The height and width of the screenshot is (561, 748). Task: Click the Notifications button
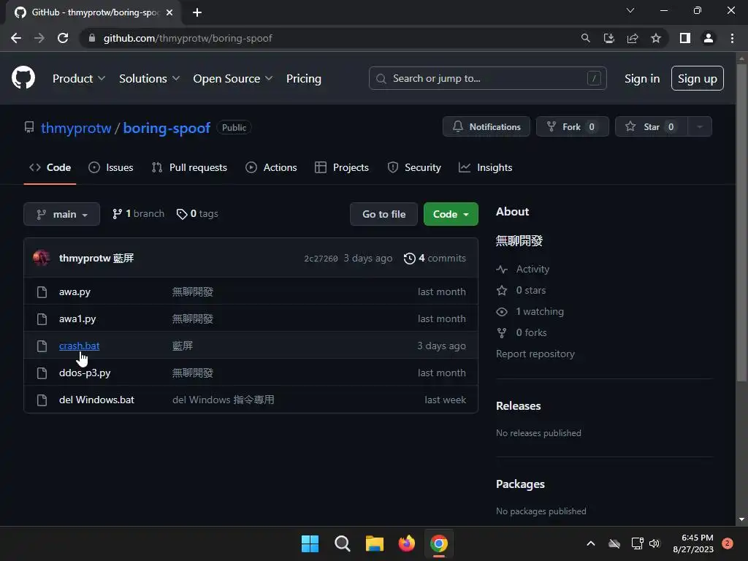pos(486,127)
